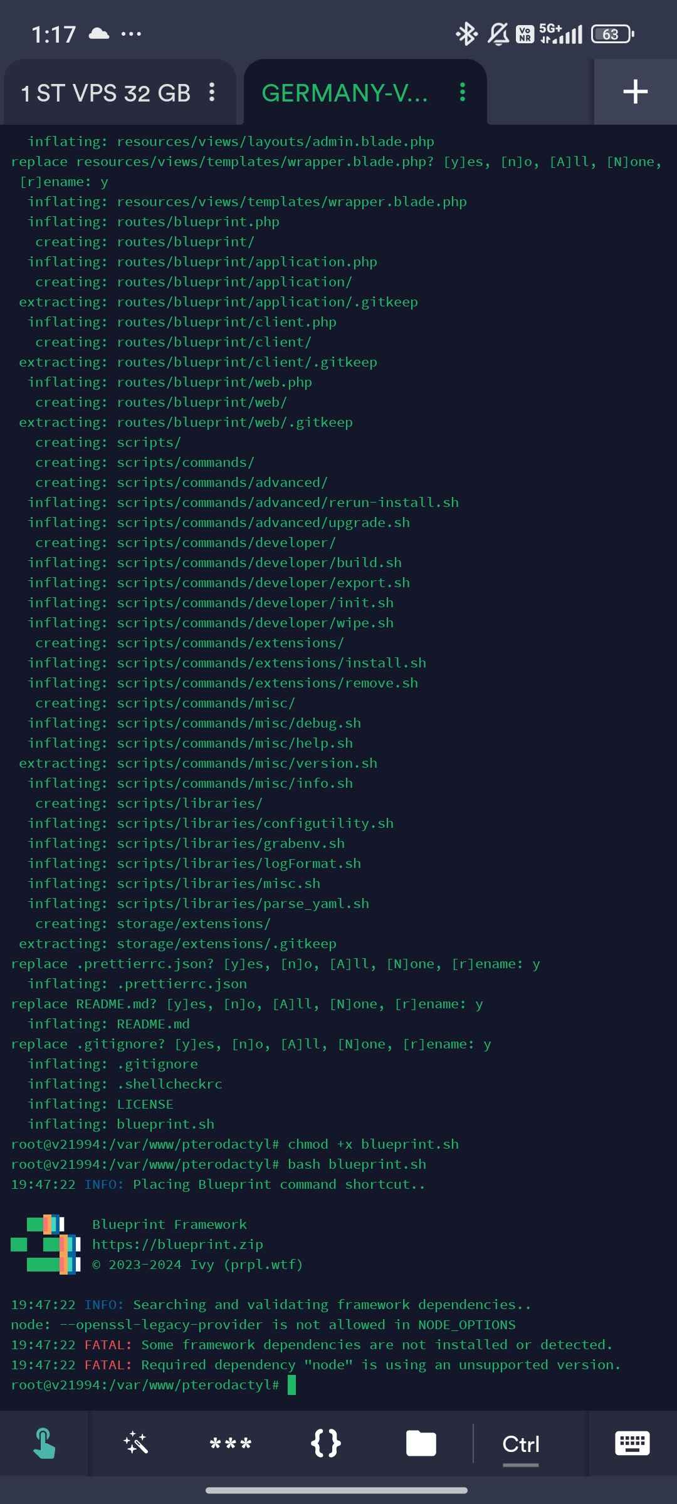Tap the bottom home gesture bar
The width and height of the screenshot is (677, 1504).
tap(337, 1490)
